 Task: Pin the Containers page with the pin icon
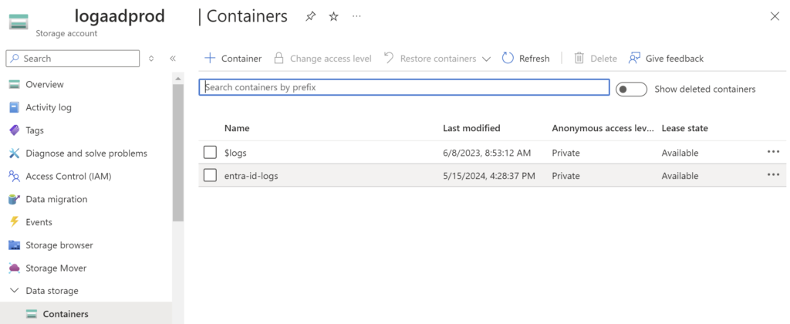pos(311,17)
